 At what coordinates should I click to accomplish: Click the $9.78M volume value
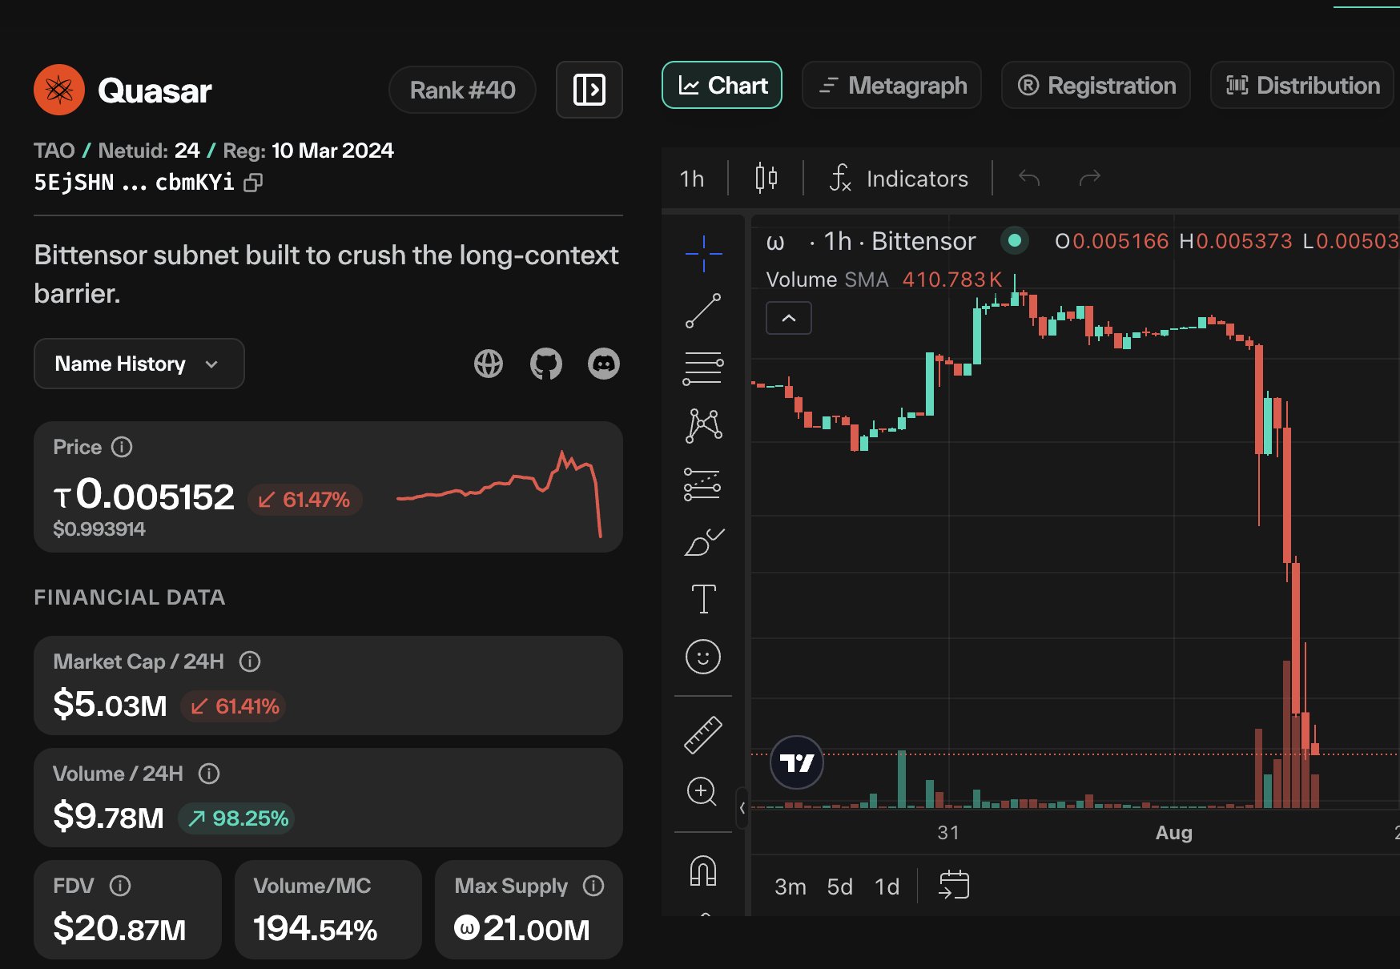[x=108, y=817]
